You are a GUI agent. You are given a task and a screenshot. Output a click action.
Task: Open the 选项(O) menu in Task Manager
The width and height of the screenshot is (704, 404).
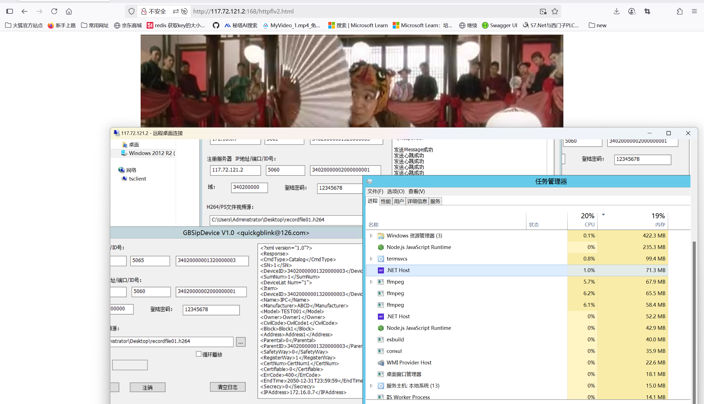pos(395,192)
